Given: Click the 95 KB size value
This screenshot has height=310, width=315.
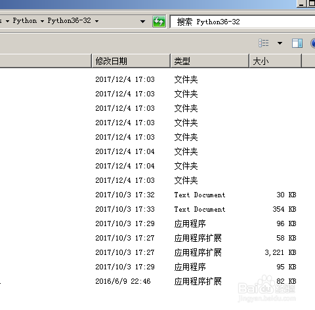Looking at the screenshot, I should (286, 267).
